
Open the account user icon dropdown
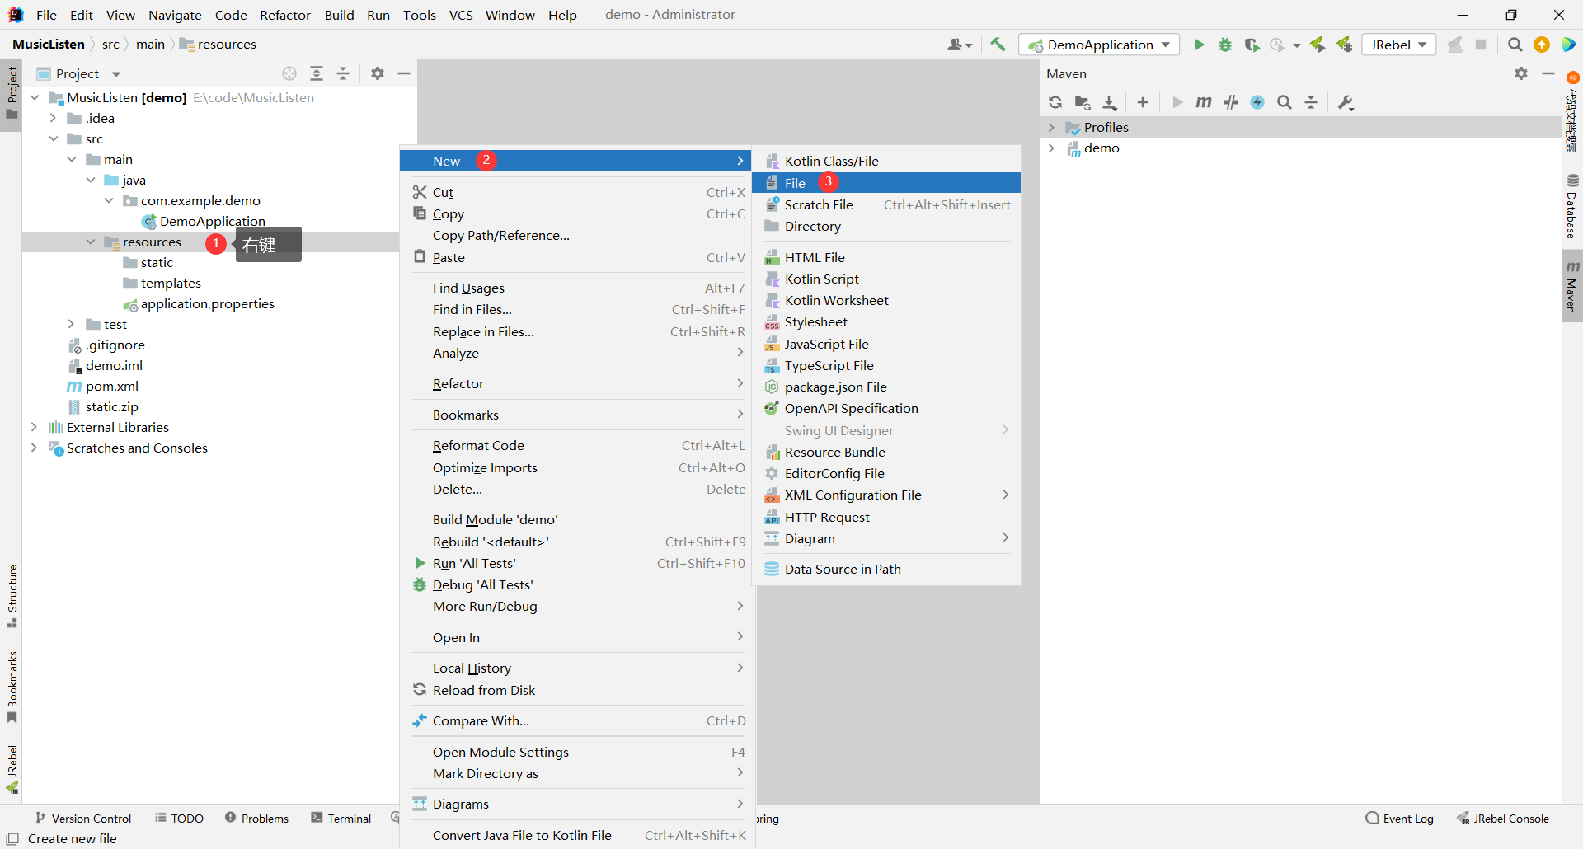point(960,45)
